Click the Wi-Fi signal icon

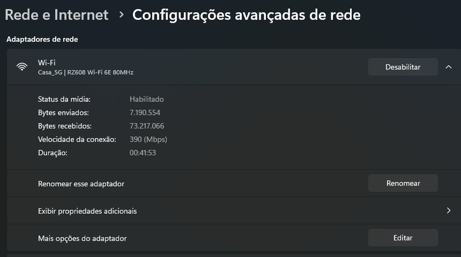coord(22,67)
